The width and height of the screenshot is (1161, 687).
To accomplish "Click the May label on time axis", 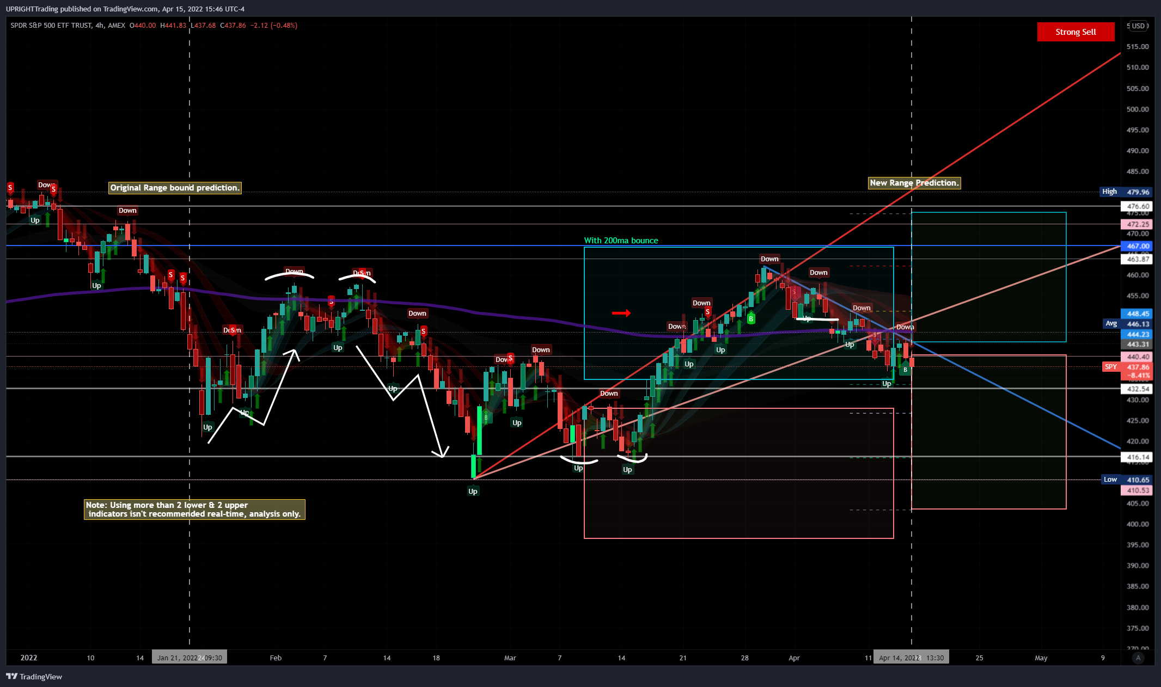I will pos(1041,658).
